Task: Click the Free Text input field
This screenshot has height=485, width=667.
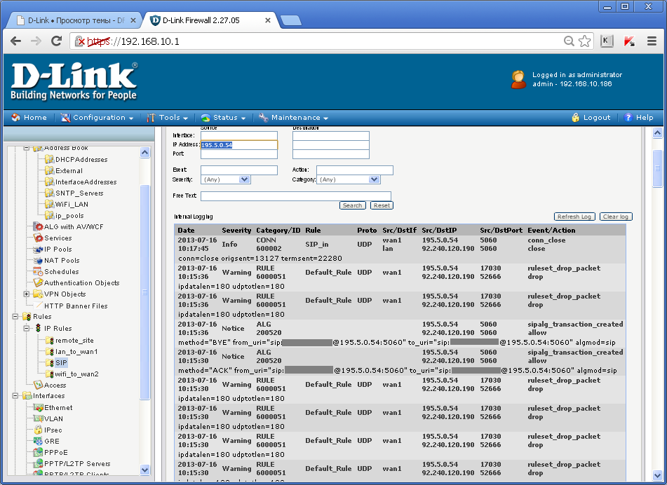Action: [x=295, y=196]
